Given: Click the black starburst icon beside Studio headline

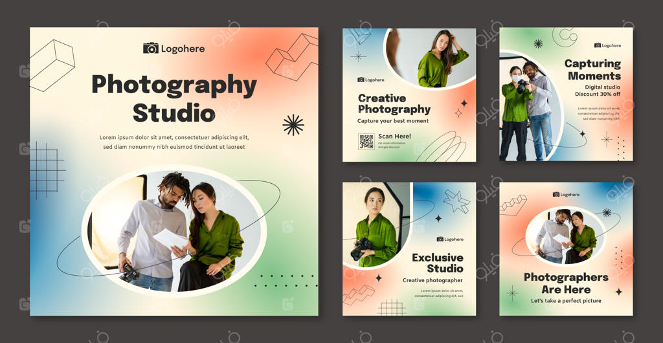Looking at the screenshot, I should coord(293,125).
